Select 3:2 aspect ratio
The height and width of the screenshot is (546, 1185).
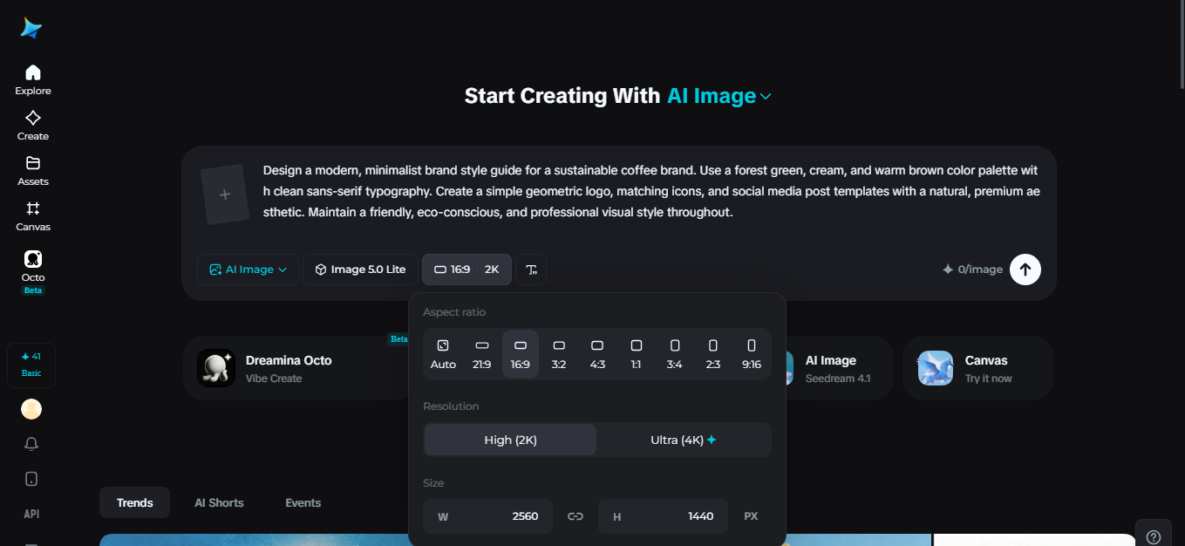click(x=559, y=354)
